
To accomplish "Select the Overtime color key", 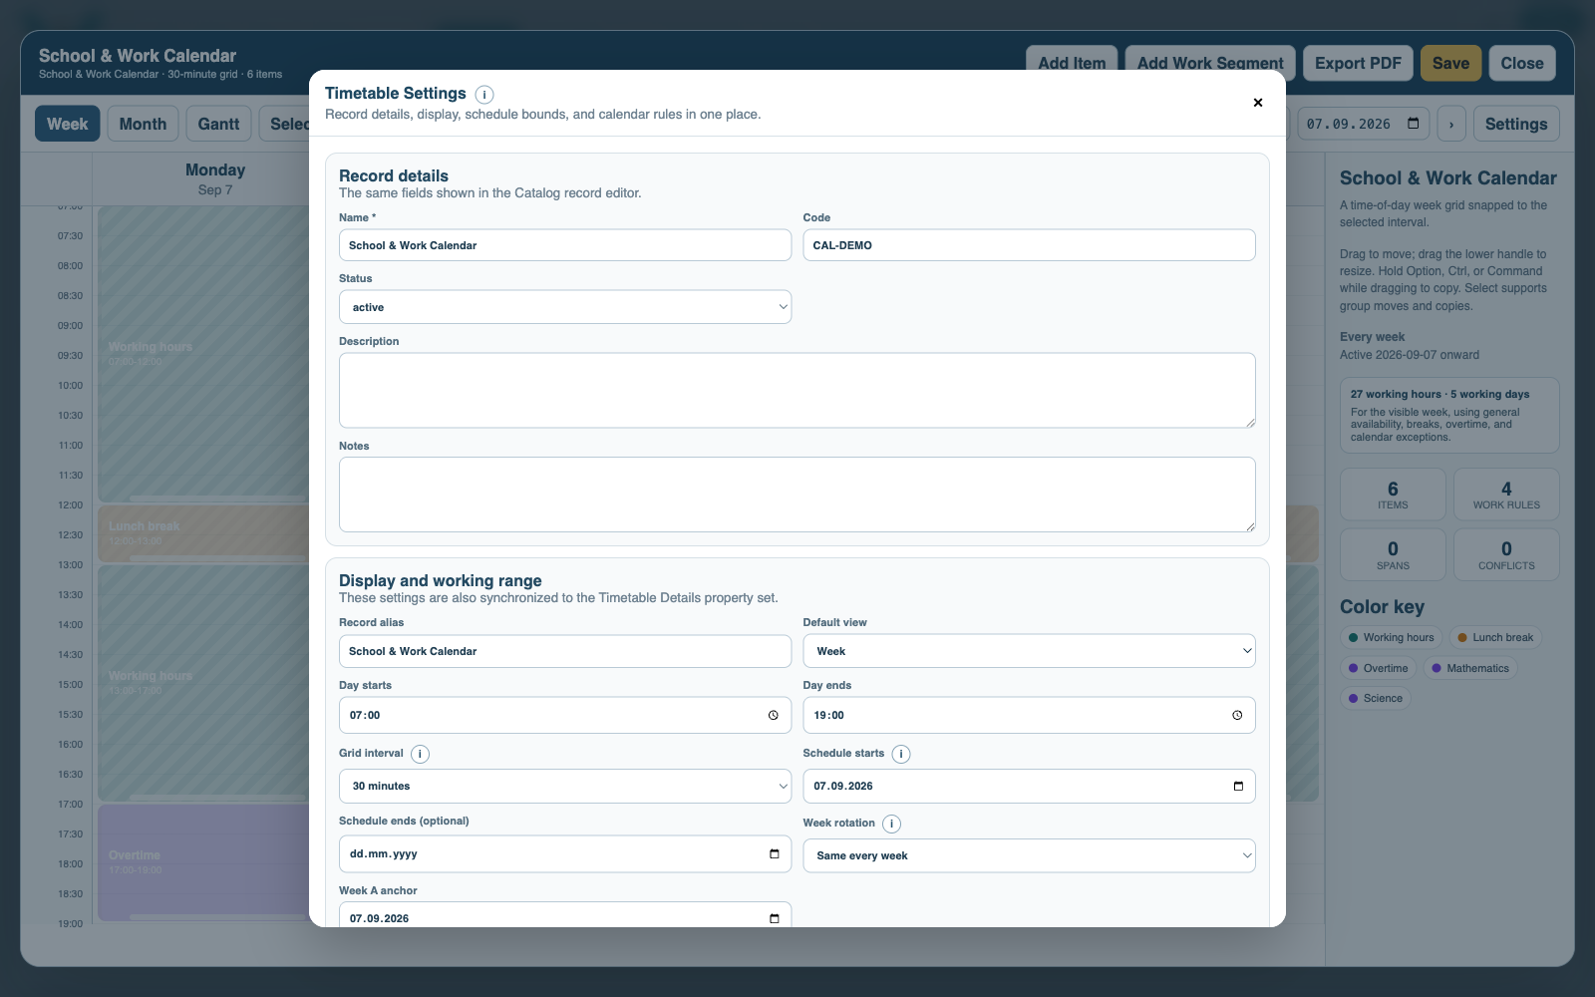I will coord(1378,668).
